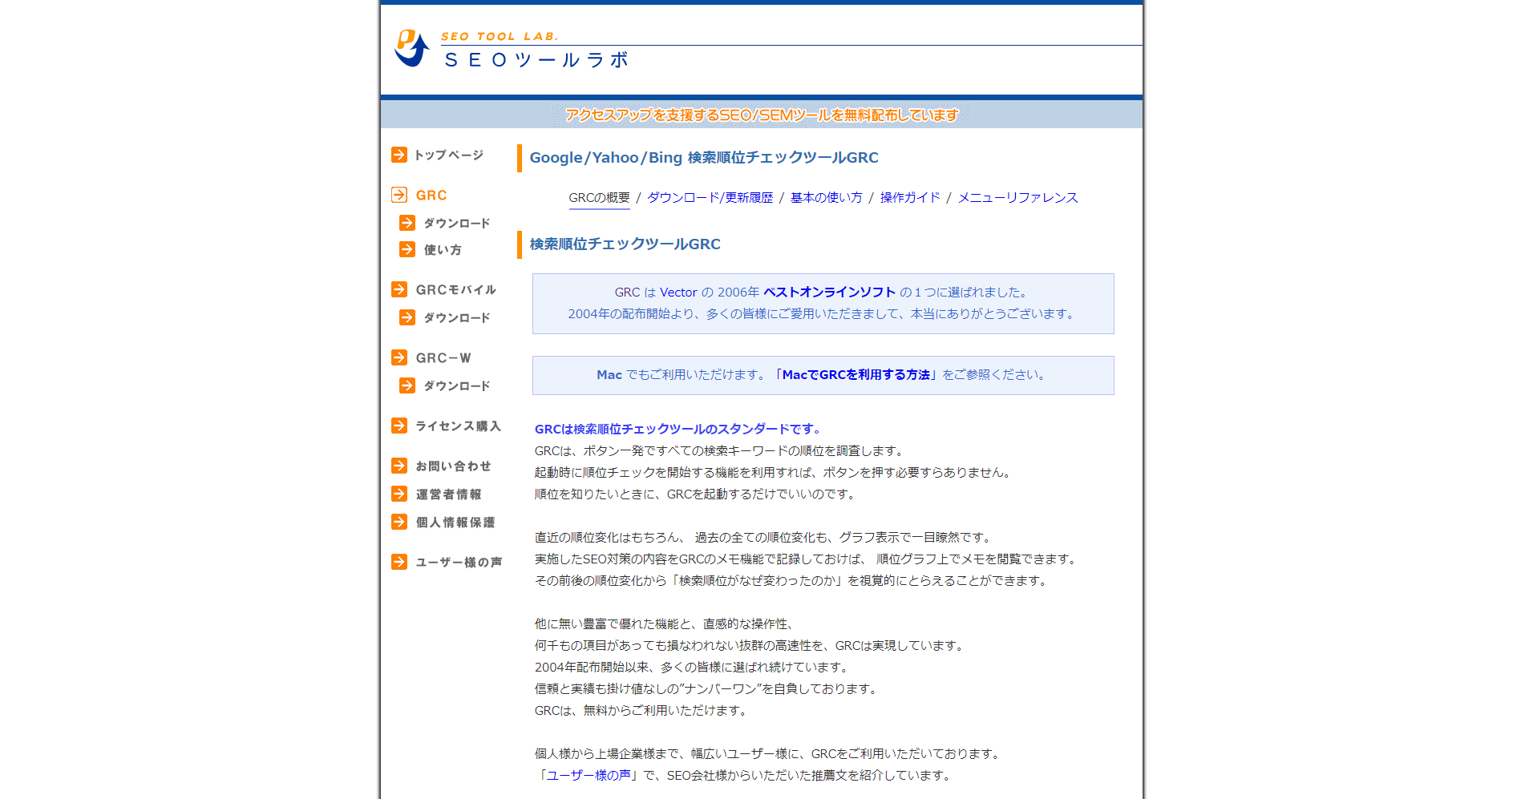Follow the ユーザー様の声 link in body text
1521x799 pixels.
pyautogui.click(x=589, y=776)
